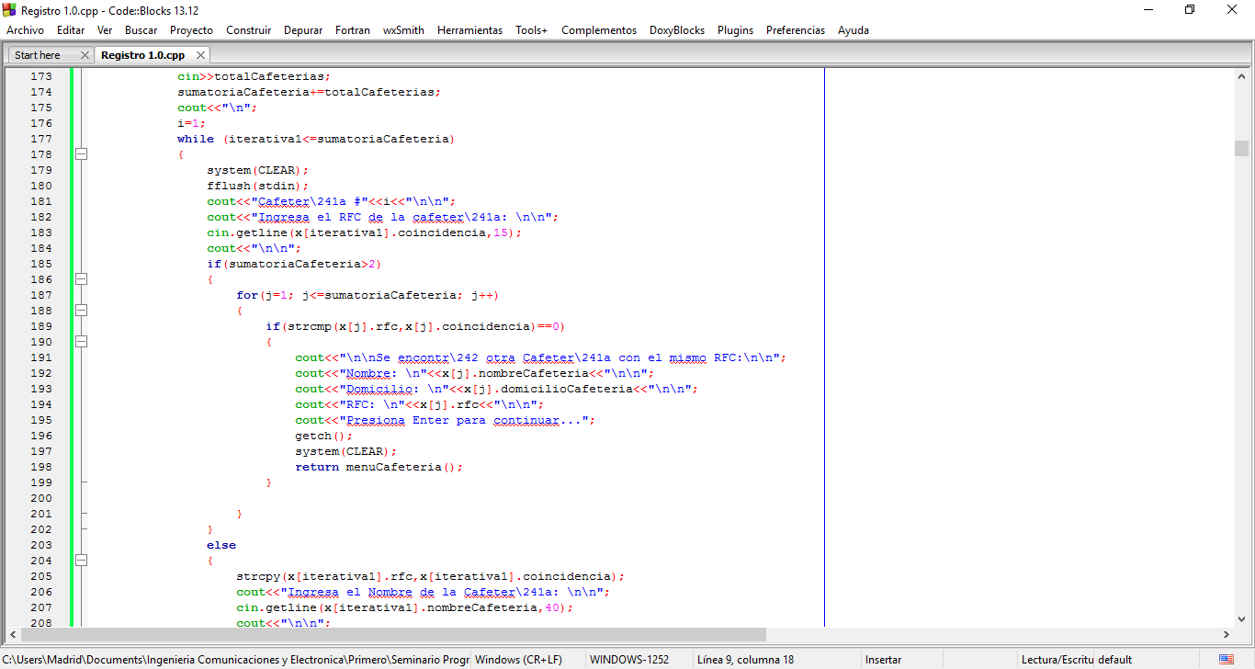Screen dimensions: 1255x669
Task: Open the Herramientas menu
Action: [469, 30]
